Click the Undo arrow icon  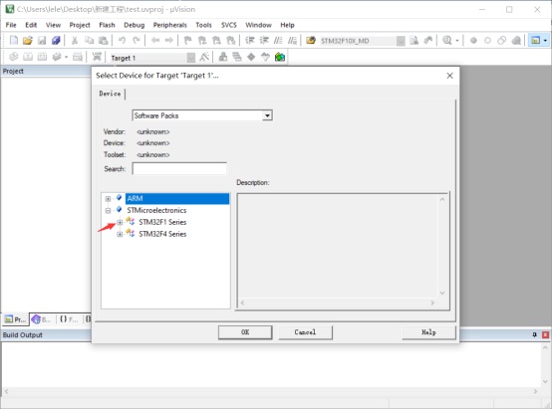[122, 41]
